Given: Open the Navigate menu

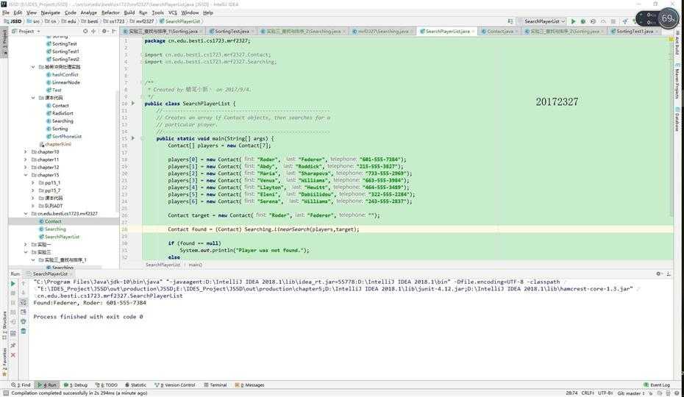Looking at the screenshot, I should pyautogui.click(x=51, y=12).
